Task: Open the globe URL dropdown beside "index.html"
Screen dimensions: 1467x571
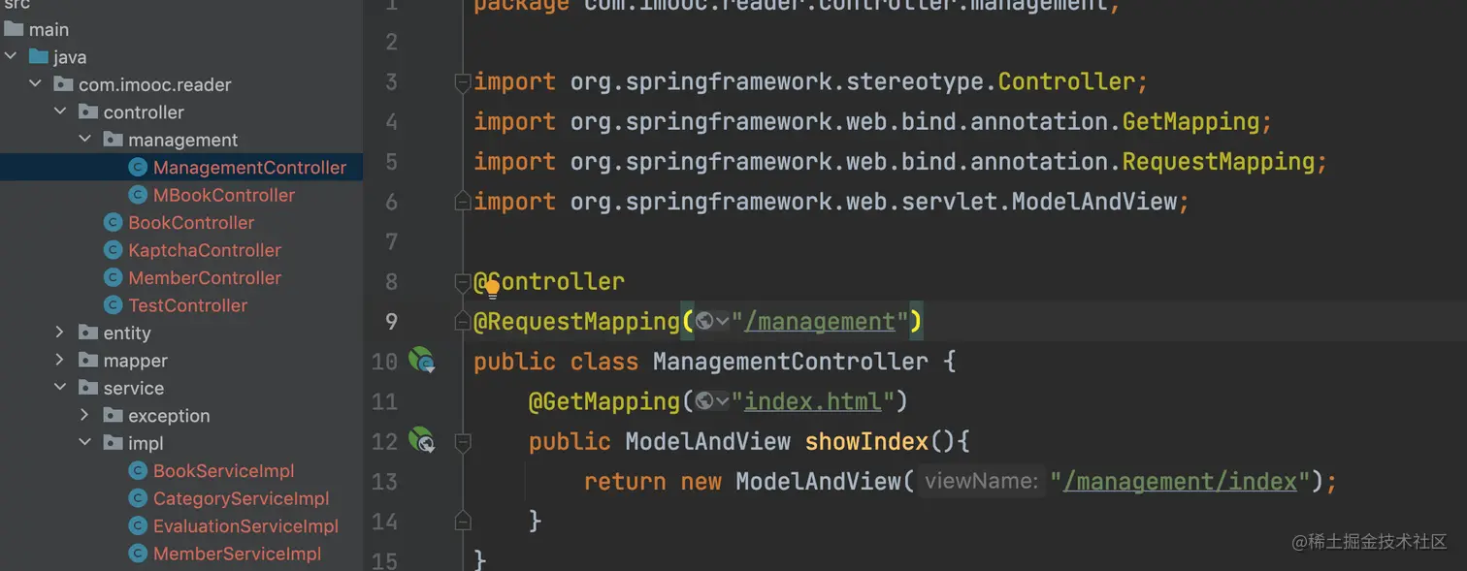Action: coord(712,401)
